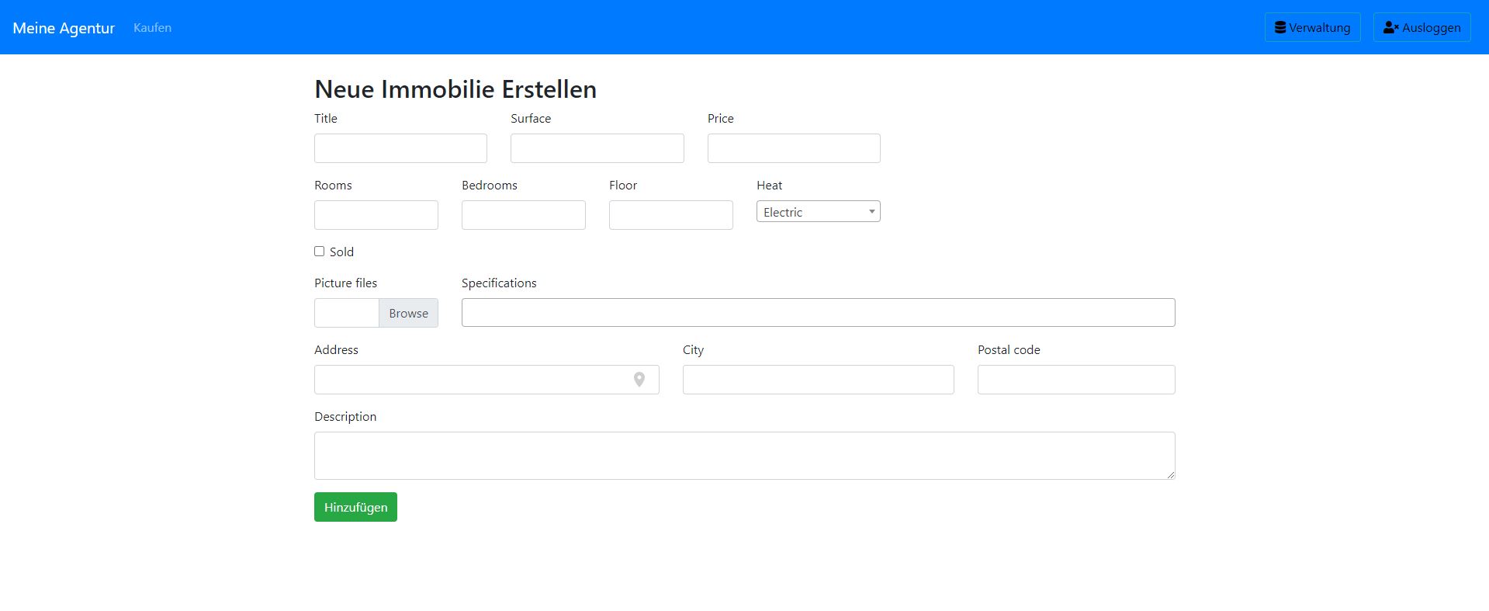Click inside the Description textarea
Image resolution: width=1489 pixels, height=611 pixels.
(744, 456)
